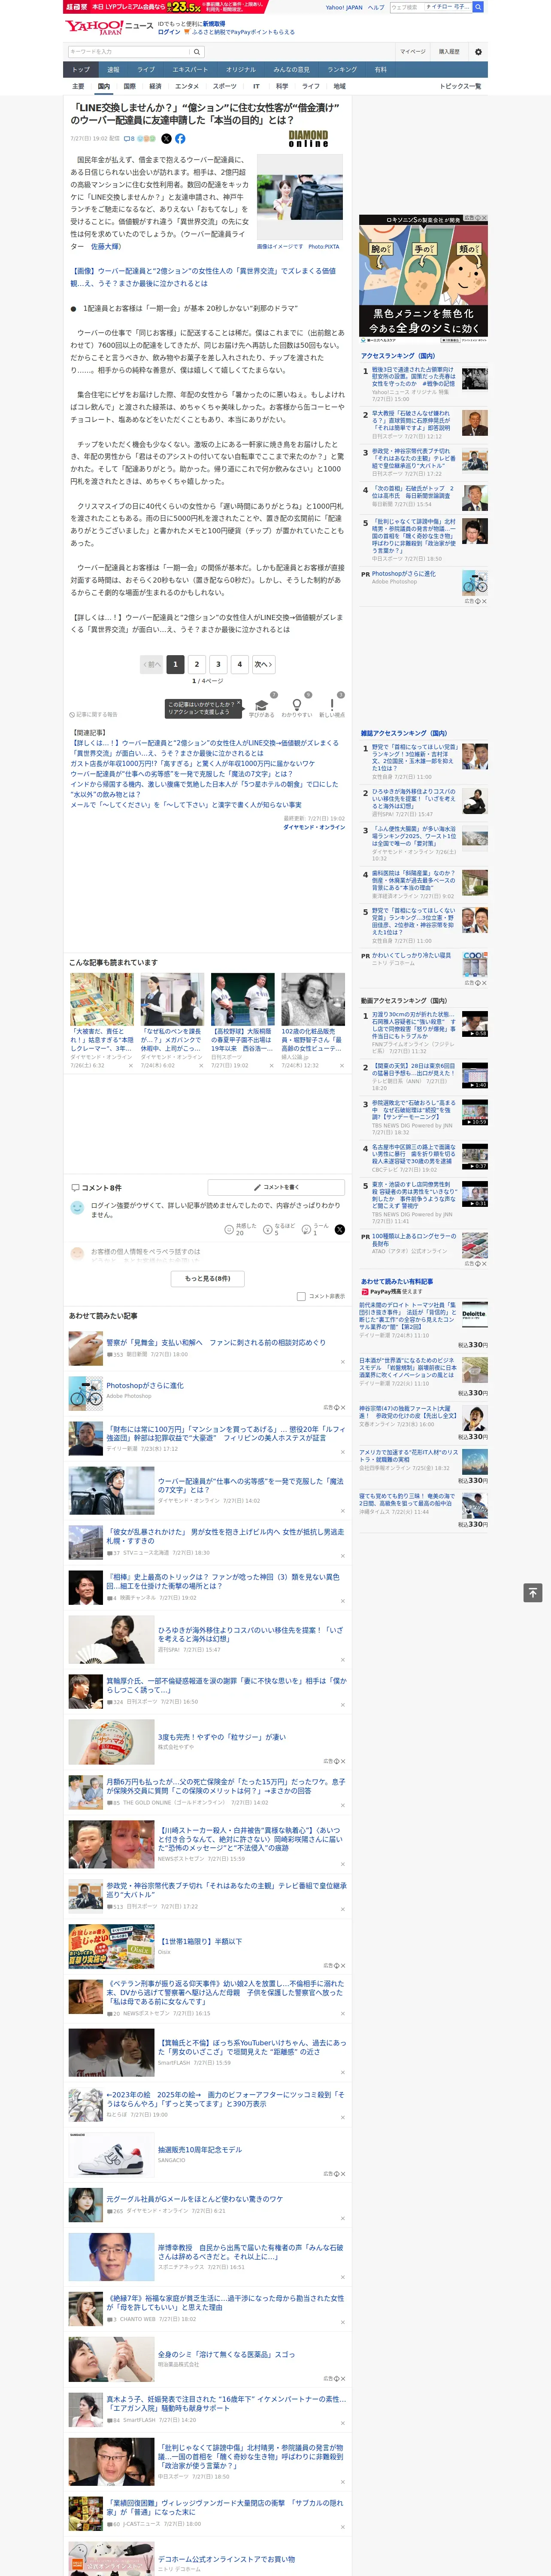React with the わかりやすい lightbulb icon
The width and height of the screenshot is (551, 2576).
coord(296,705)
